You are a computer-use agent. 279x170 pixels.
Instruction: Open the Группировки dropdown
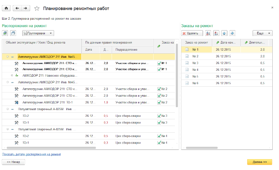coord(38,33)
